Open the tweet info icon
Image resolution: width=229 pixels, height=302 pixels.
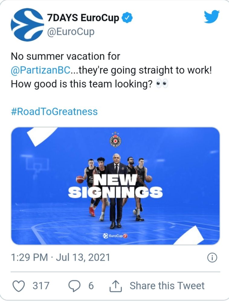click(x=212, y=257)
